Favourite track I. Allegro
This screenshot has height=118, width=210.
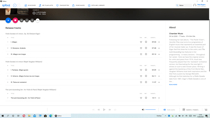(141, 42)
